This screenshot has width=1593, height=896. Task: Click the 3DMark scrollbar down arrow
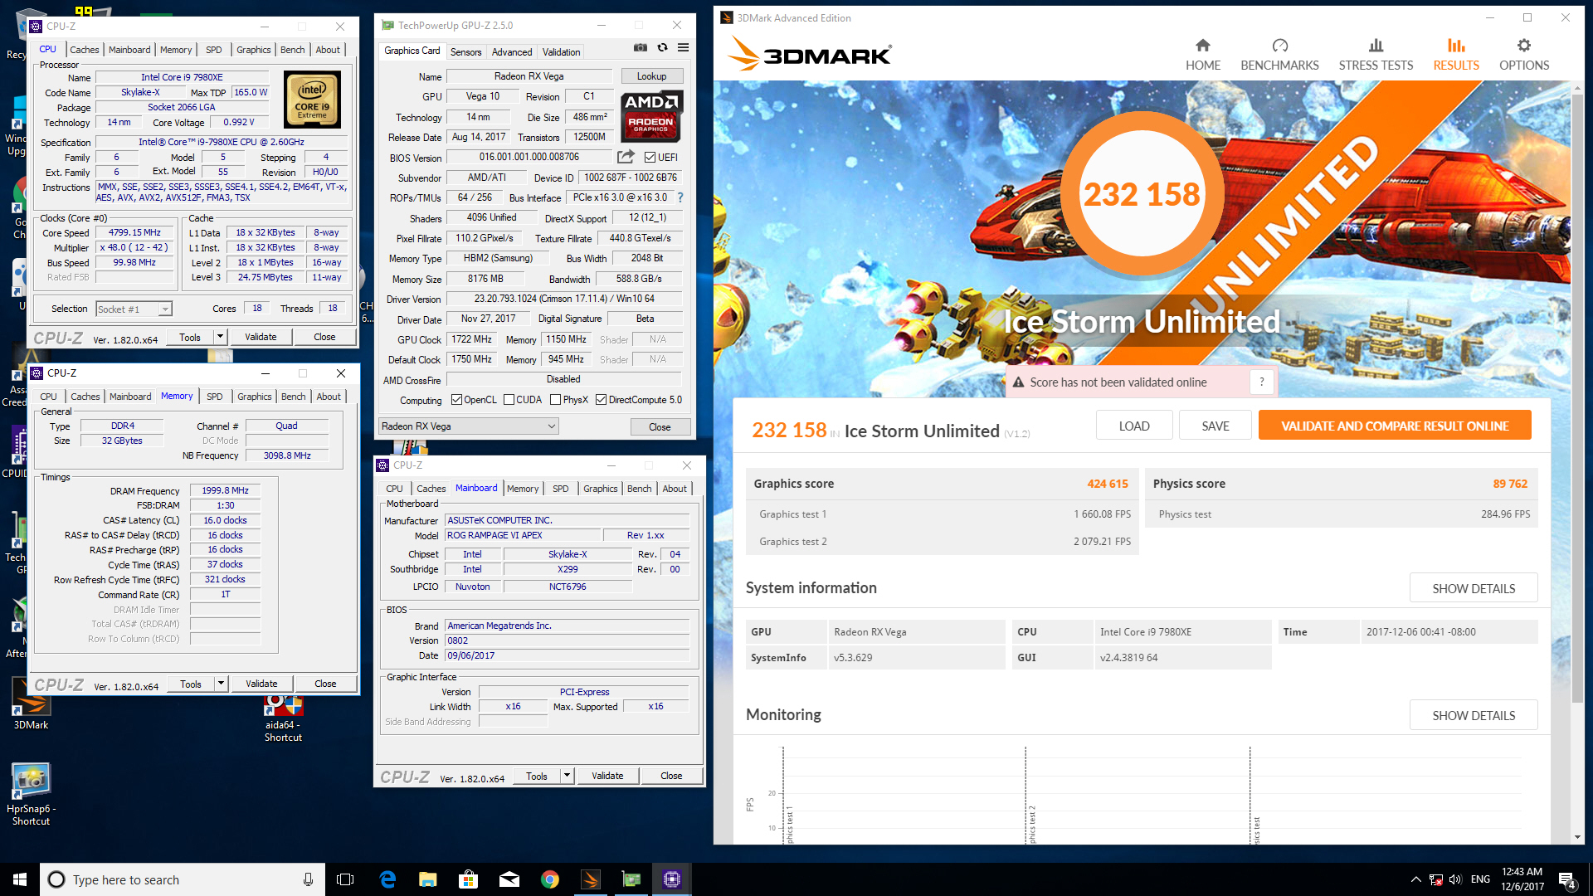click(x=1578, y=837)
